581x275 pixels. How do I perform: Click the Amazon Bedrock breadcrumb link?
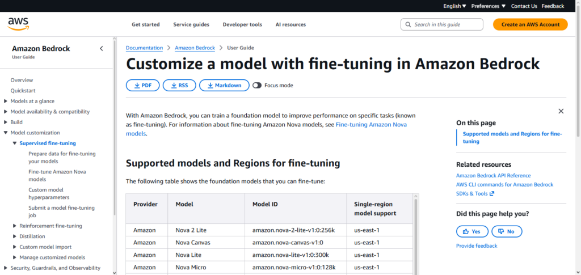click(195, 48)
